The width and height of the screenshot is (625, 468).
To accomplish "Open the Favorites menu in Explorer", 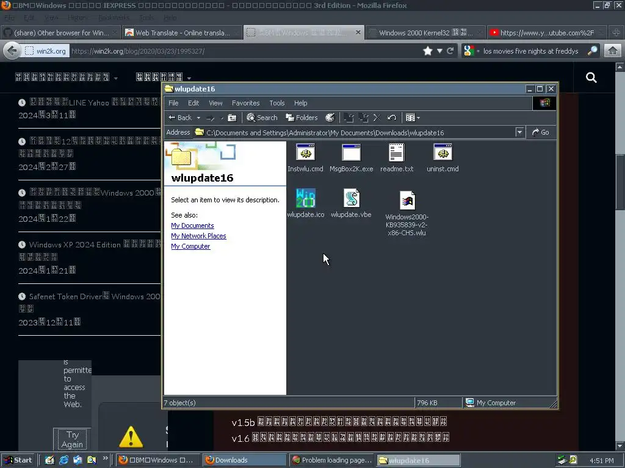I will click(245, 103).
